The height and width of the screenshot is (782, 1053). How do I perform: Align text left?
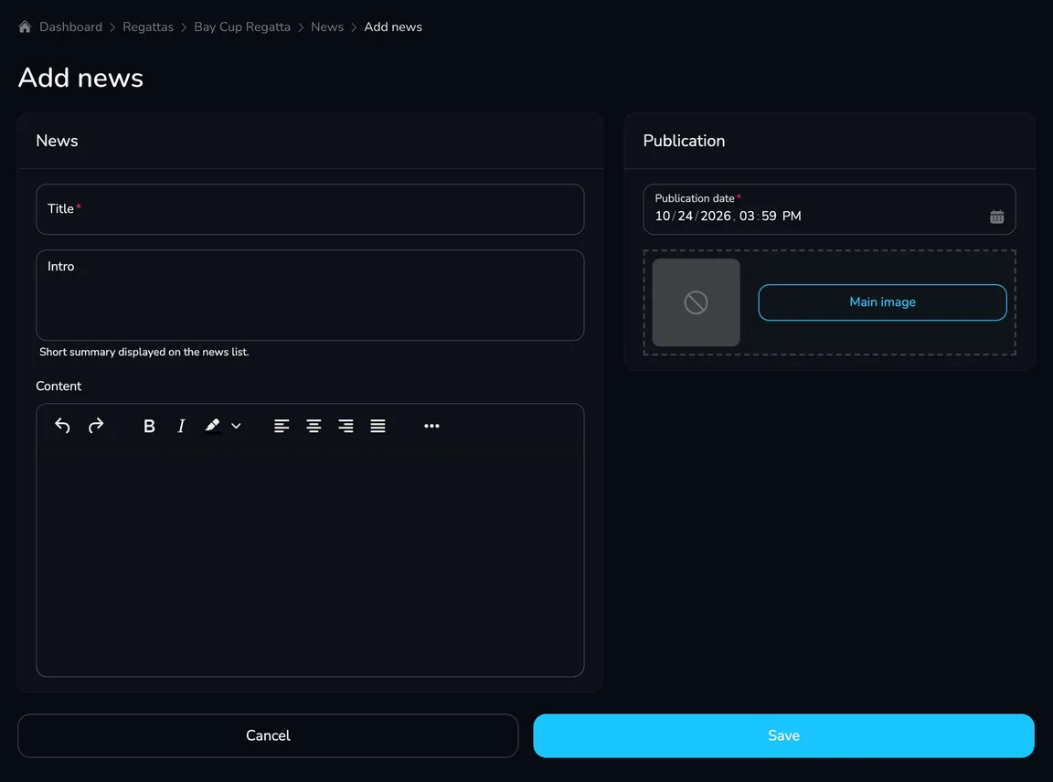tap(282, 426)
